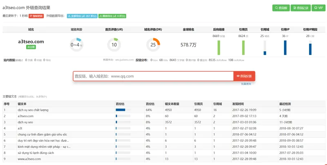
Task: Click discovery time 2017-02-26 19:09
Action: pos(244,110)
